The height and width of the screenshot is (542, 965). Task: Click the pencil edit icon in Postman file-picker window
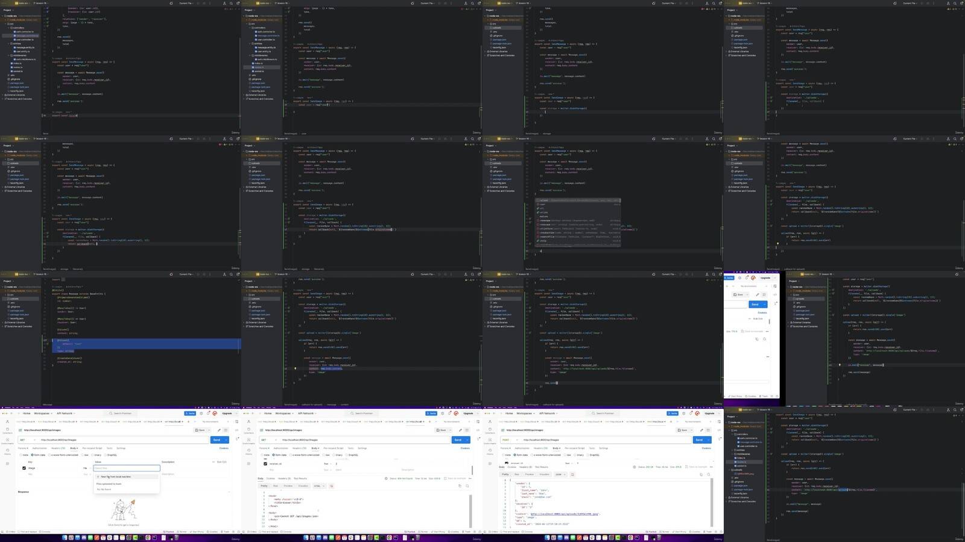point(219,430)
